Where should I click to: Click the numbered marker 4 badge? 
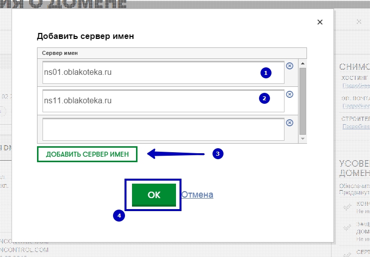coord(118,216)
